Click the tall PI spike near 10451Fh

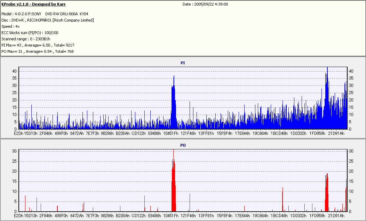(173, 103)
